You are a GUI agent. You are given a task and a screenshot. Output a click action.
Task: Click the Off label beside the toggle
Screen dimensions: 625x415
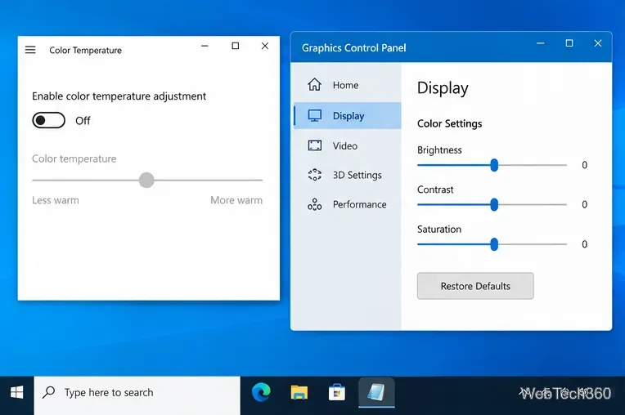point(83,121)
